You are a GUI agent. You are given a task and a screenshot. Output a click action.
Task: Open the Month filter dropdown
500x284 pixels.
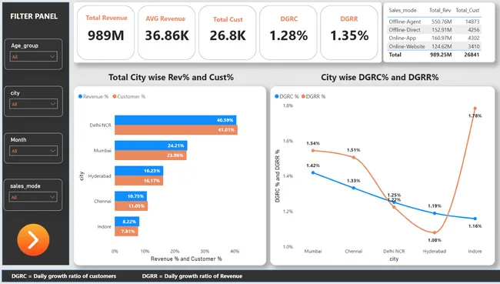(x=34, y=151)
